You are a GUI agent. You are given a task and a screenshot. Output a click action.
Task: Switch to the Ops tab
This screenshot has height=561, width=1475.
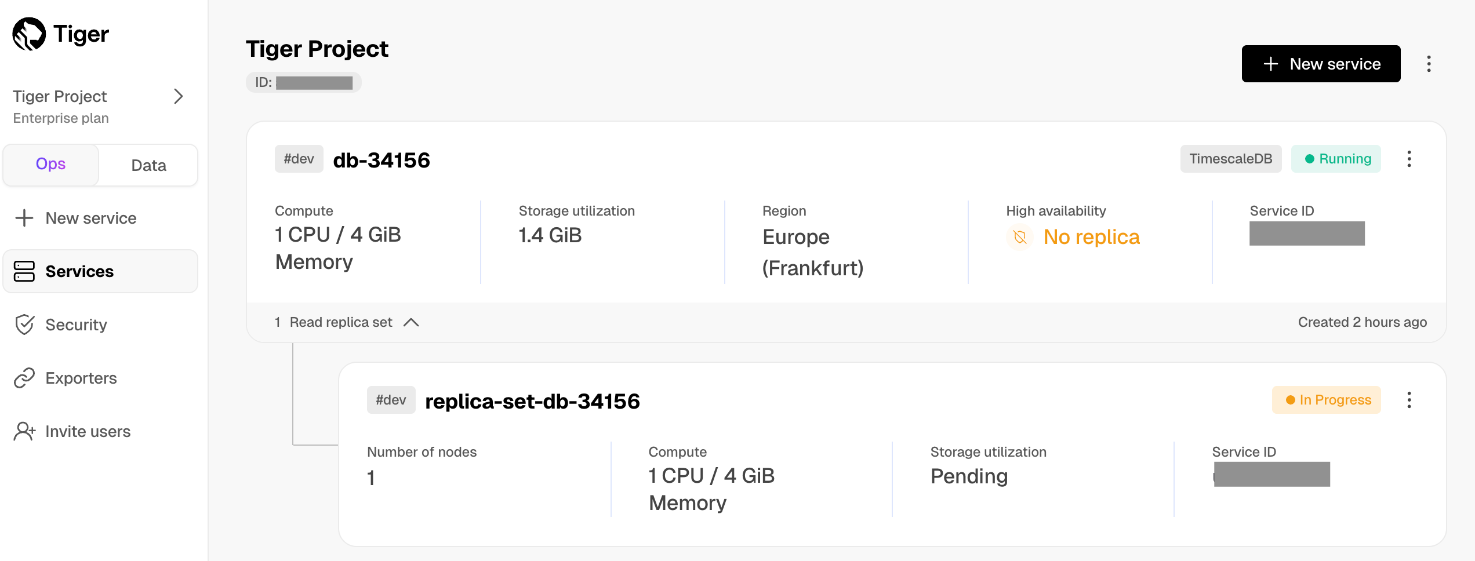[50, 165]
